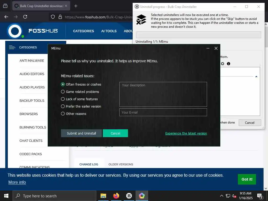
Task: Click the "Your E-mail" input field
Action: tap(163, 112)
